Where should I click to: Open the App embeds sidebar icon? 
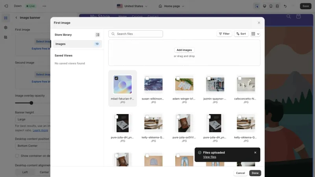coord(6,37)
